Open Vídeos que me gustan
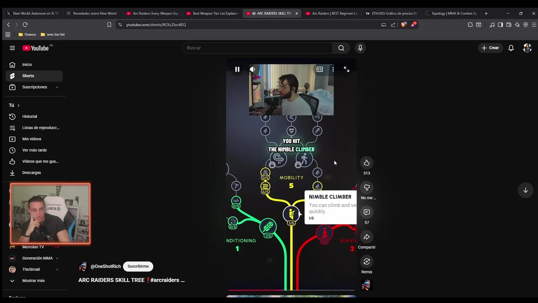 pyautogui.click(x=34, y=161)
